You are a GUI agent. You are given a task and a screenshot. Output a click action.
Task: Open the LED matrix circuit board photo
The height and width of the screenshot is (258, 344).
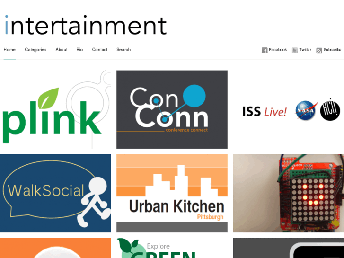click(289, 193)
